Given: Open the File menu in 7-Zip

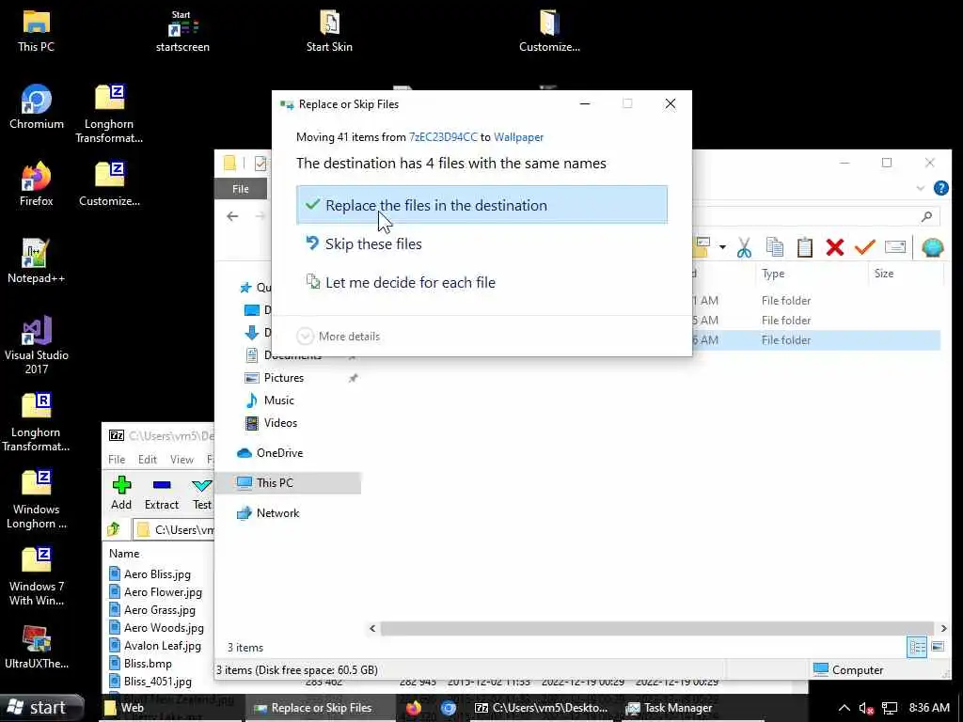Looking at the screenshot, I should pos(116,459).
